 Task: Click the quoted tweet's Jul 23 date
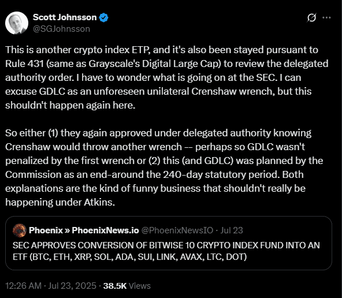coord(232,230)
